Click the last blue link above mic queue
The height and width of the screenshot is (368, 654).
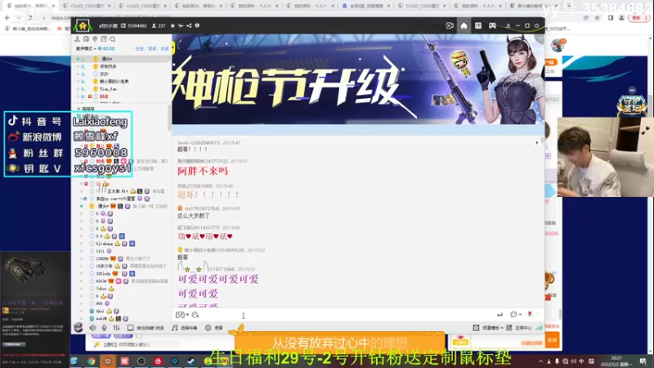click(x=165, y=49)
